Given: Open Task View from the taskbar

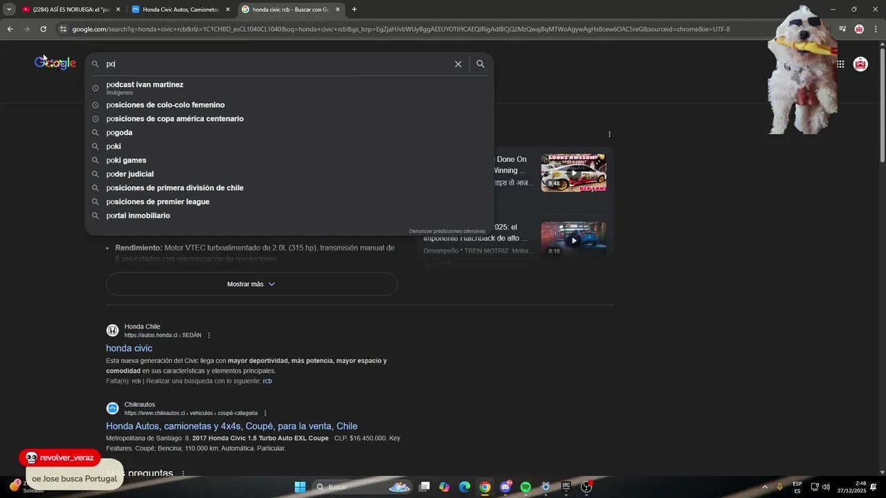Looking at the screenshot, I should pos(424,487).
